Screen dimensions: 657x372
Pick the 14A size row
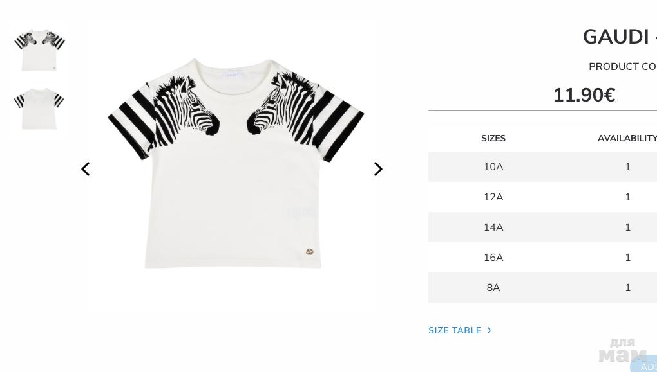pos(542,227)
